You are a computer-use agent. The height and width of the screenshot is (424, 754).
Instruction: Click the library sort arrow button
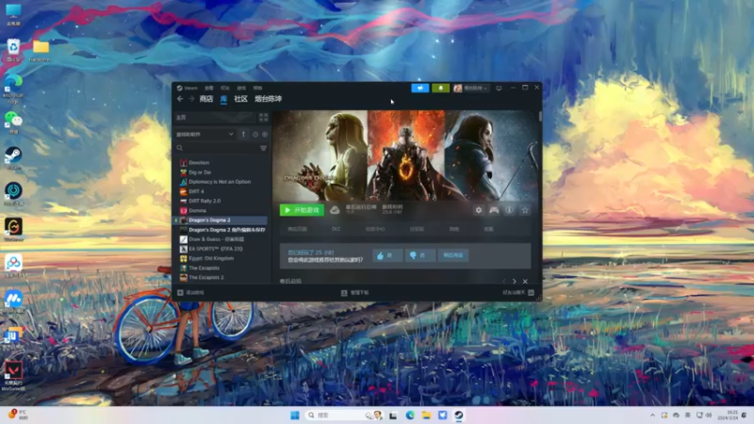click(x=243, y=135)
